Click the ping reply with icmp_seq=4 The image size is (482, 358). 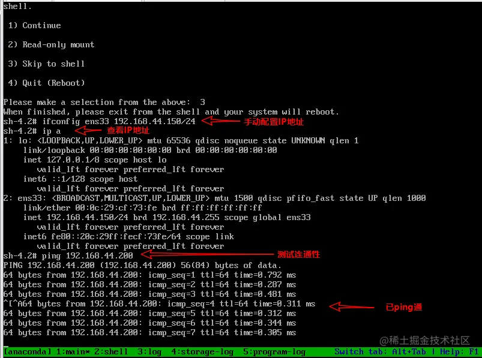159,304
